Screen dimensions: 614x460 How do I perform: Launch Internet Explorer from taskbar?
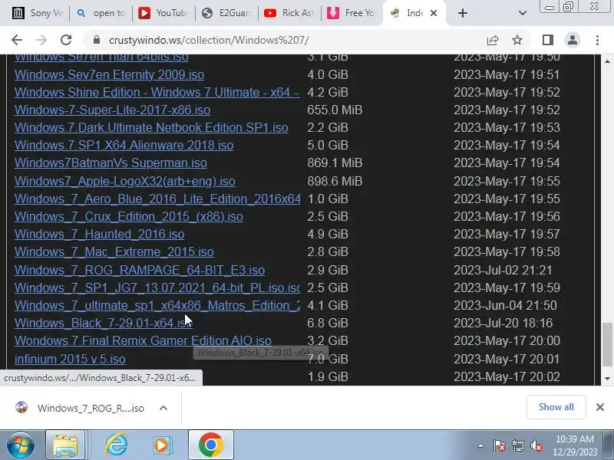click(x=116, y=445)
